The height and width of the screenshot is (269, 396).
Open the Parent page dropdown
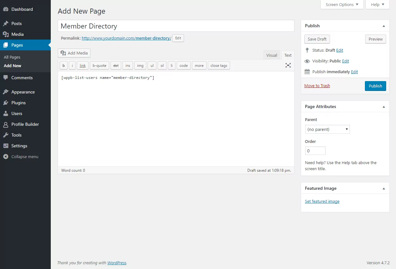327,129
